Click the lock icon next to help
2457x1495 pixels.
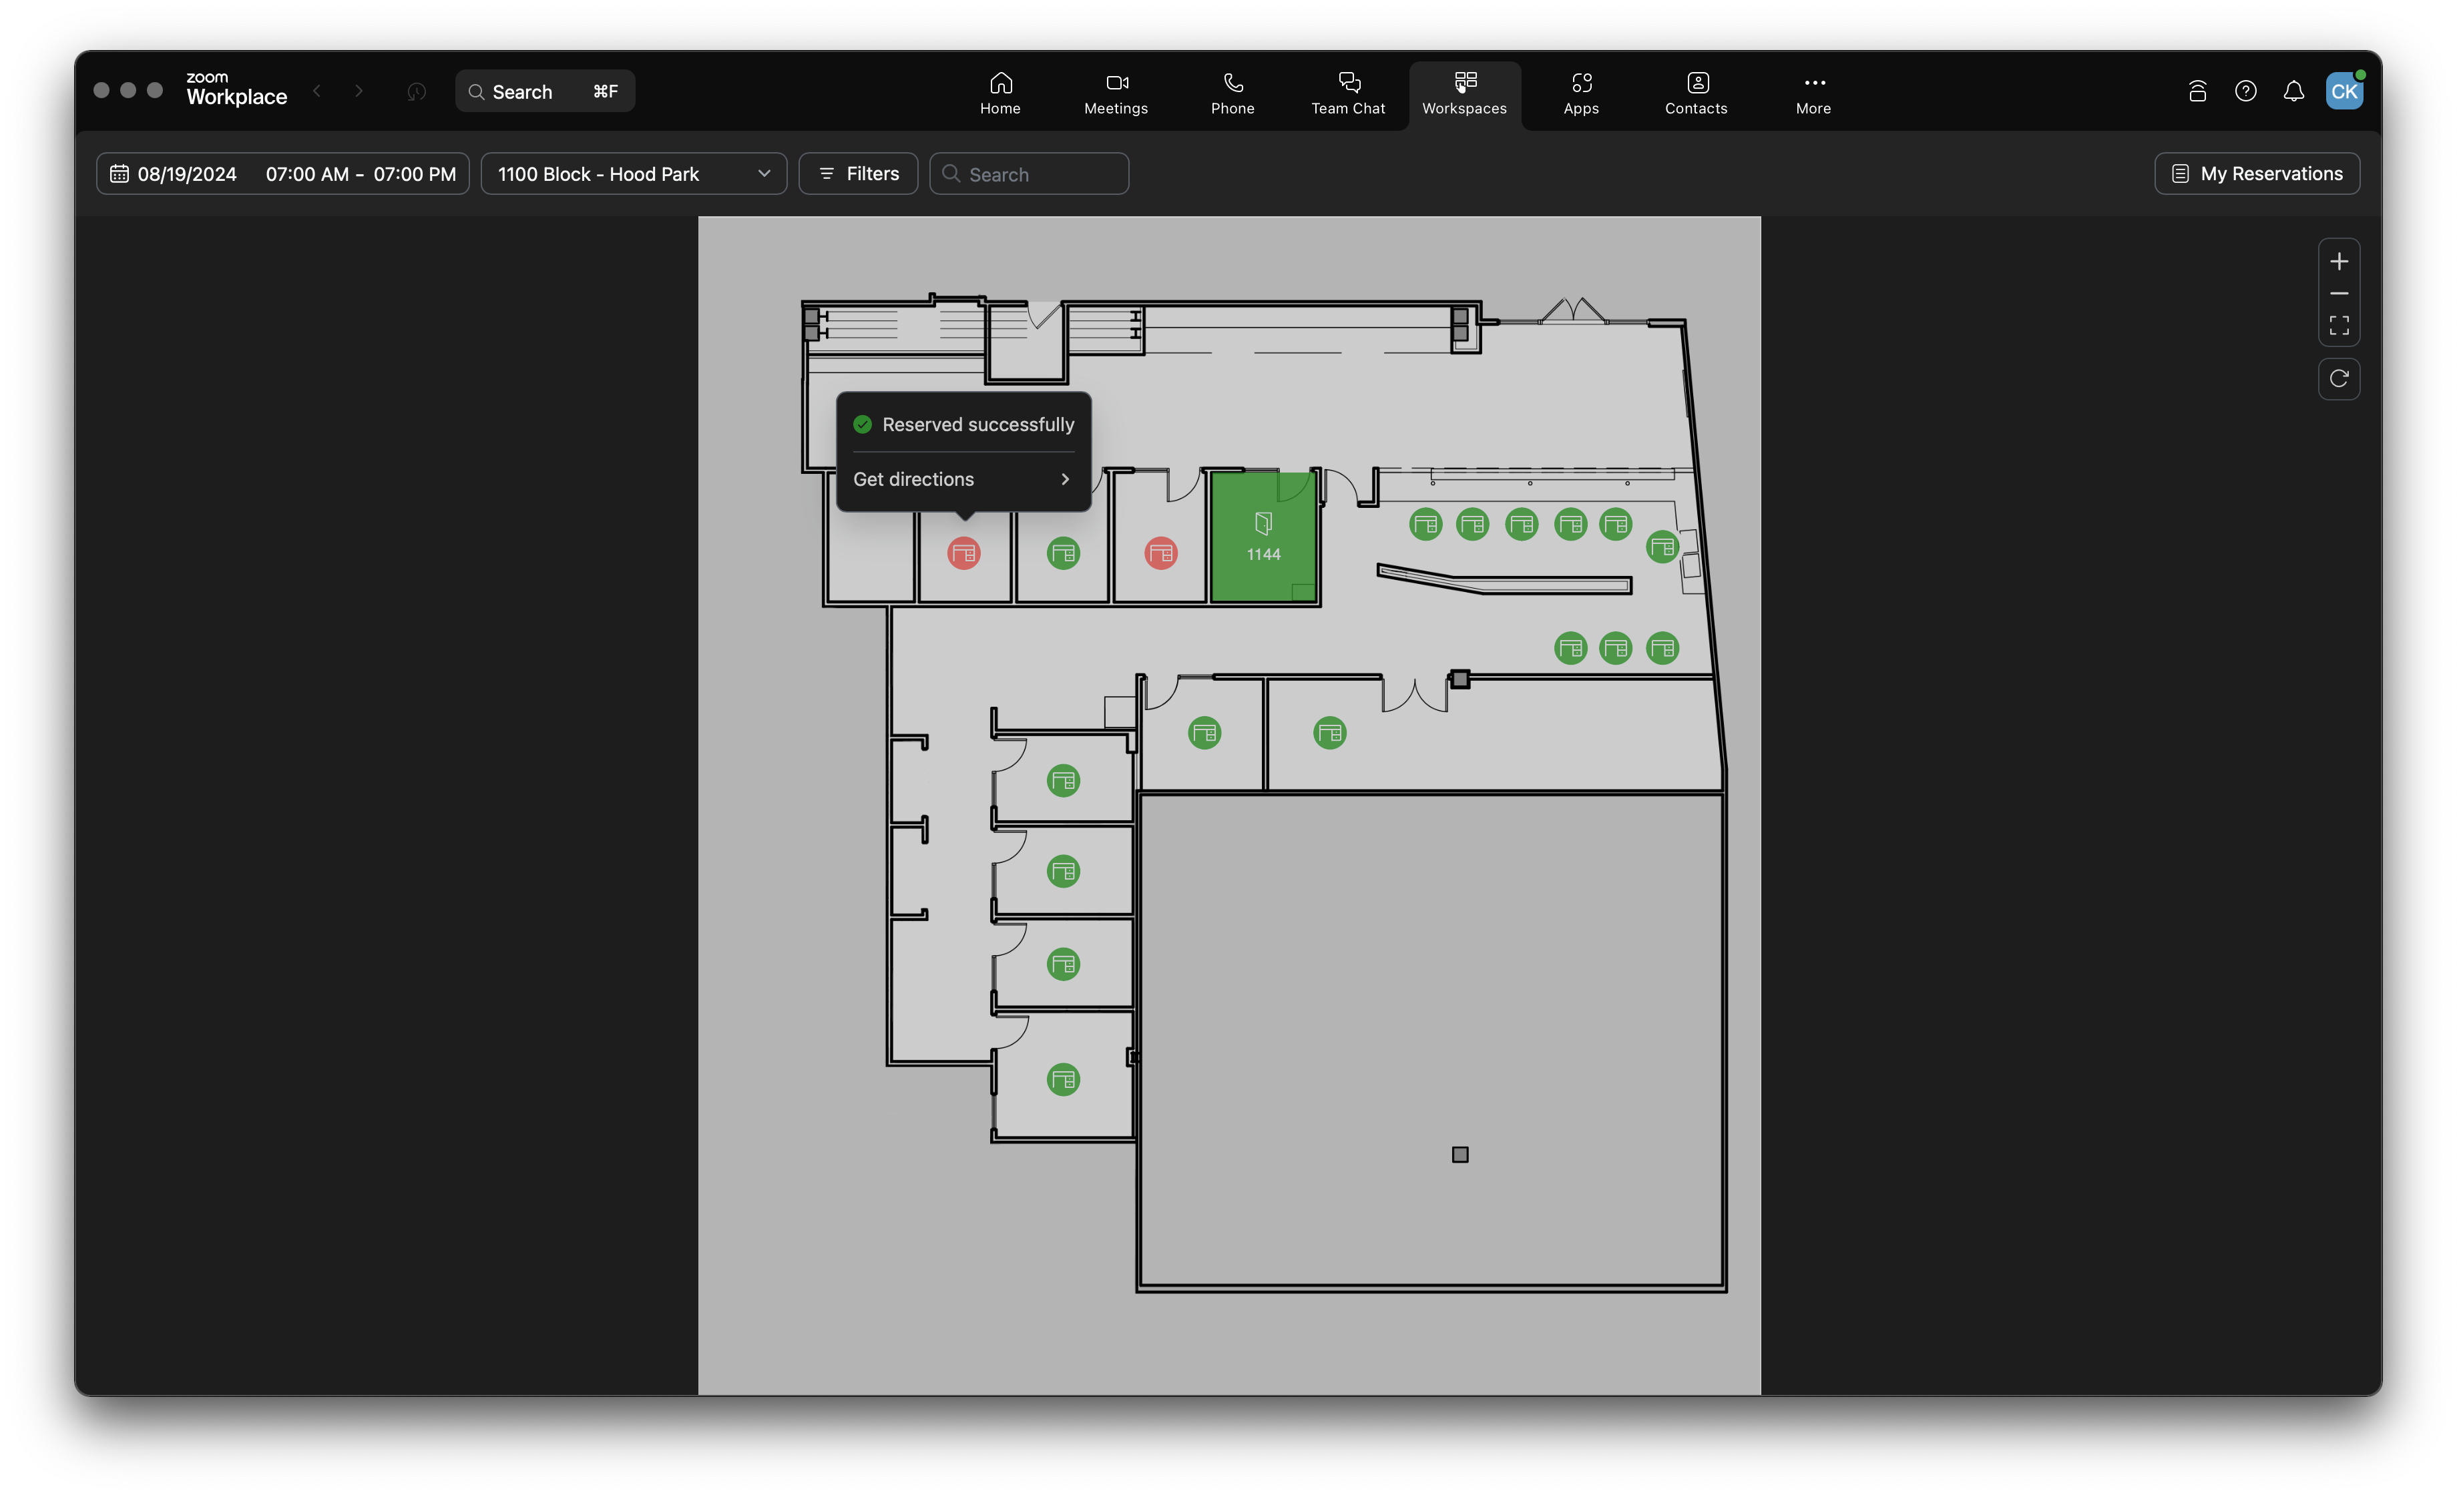[x=2197, y=91]
